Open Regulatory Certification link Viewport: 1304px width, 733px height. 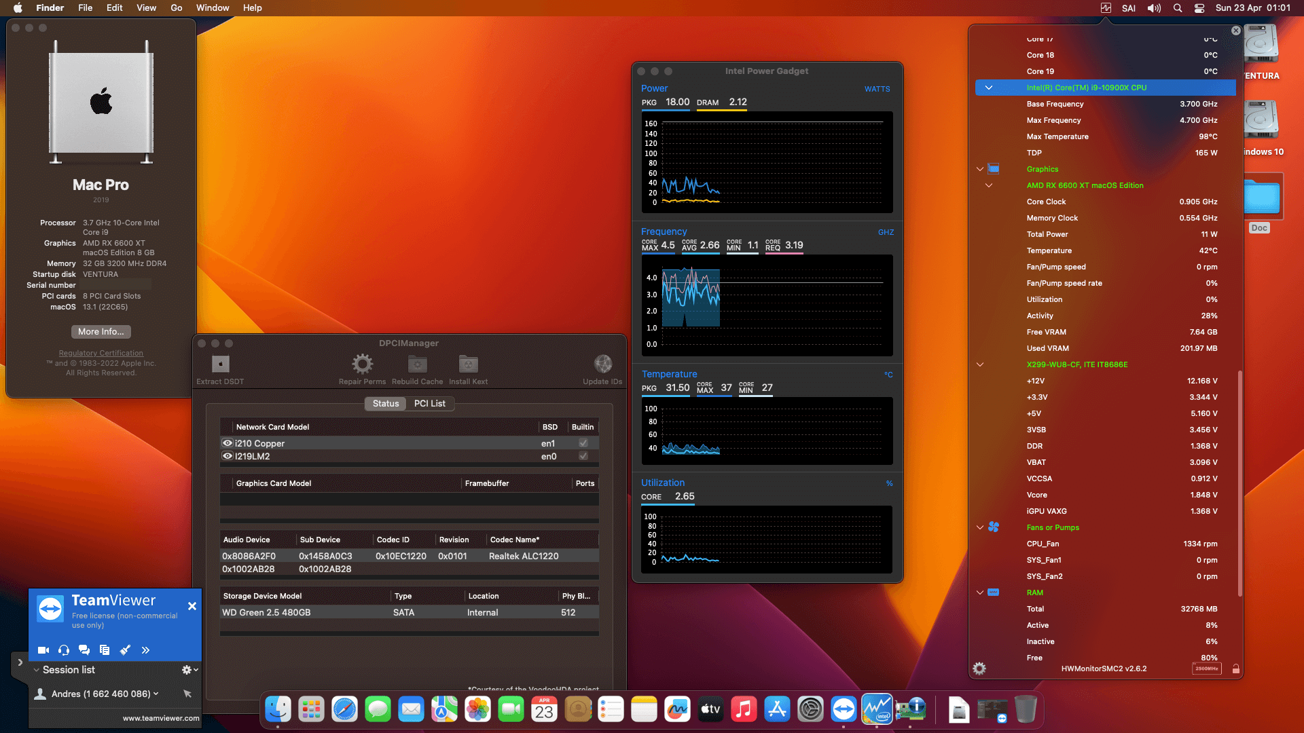click(x=101, y=353)
